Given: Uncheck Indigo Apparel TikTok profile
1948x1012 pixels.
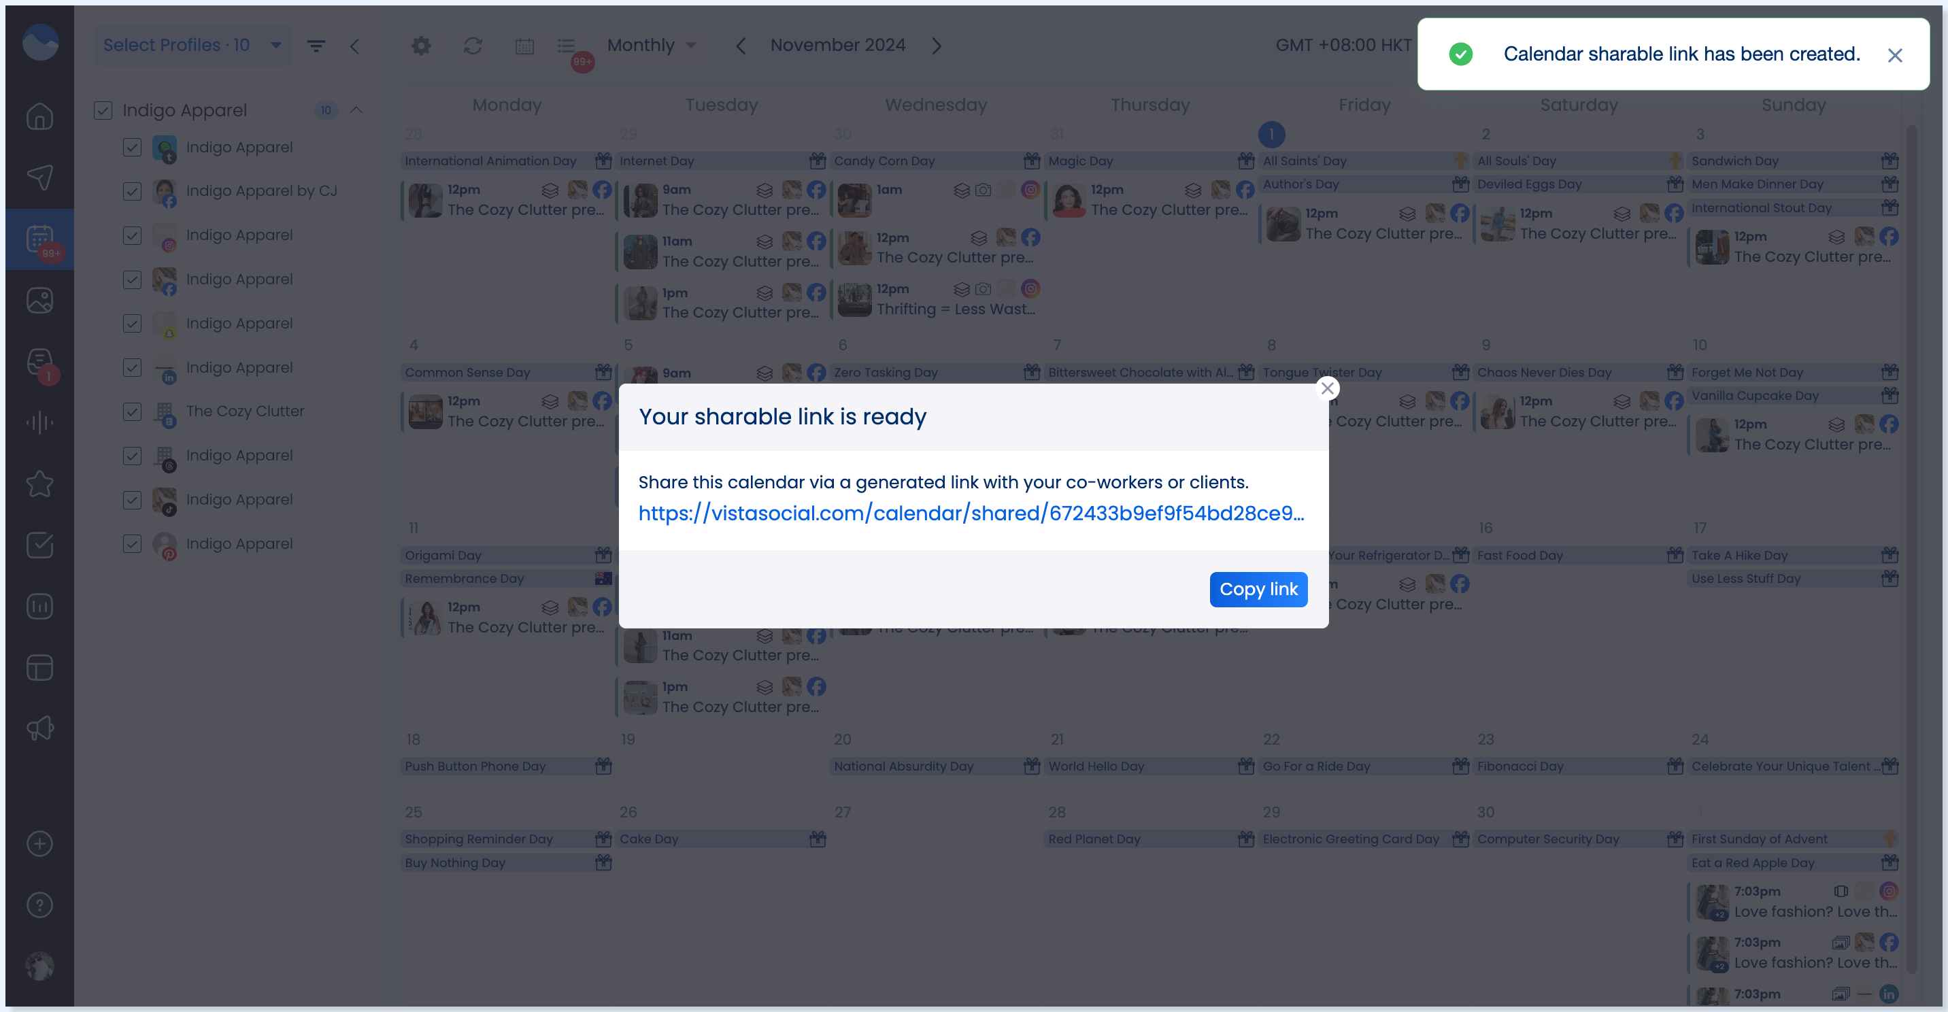Looking at the screenshot, I should coord(133,500).
